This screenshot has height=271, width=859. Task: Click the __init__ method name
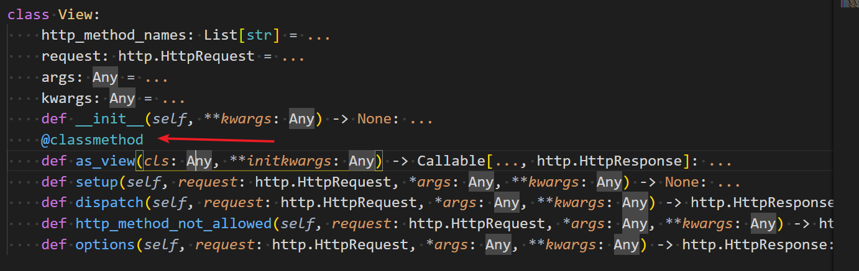[109, 119]
